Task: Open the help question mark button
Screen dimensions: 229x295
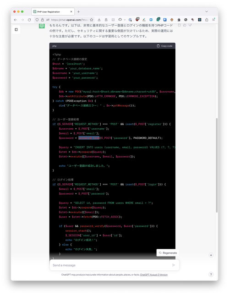Action: pyautogui.click(x=211, y=274)
